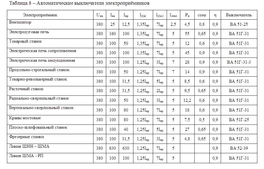This screenshot has height=169, width=264.
Task: Select the «Расточный станок» row label
Action: coord(26,89)
